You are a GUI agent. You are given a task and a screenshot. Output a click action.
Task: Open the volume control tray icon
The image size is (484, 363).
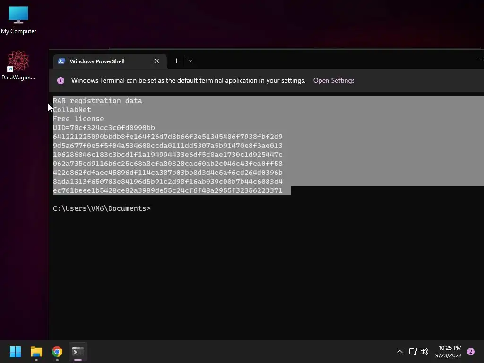pos(425,352)
